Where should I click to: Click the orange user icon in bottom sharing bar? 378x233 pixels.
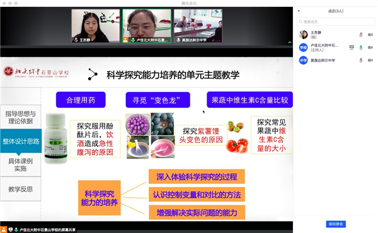3,230
